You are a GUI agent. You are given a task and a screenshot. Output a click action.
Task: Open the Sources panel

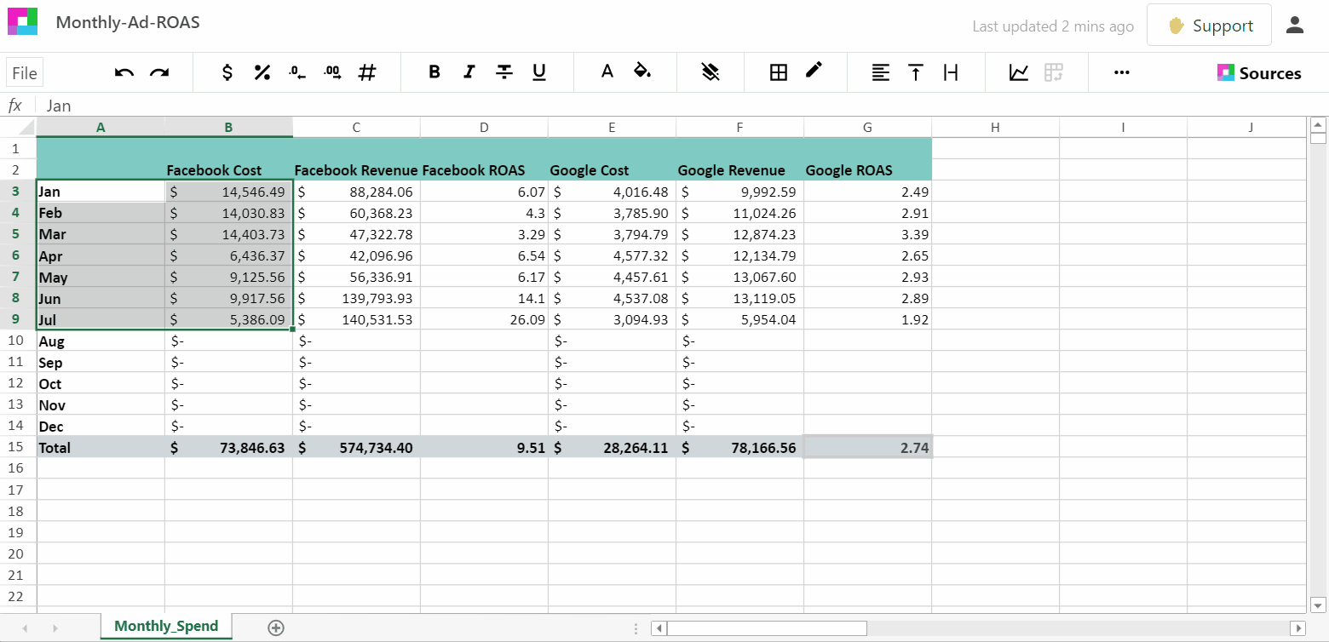click(x=1260, y=72)
